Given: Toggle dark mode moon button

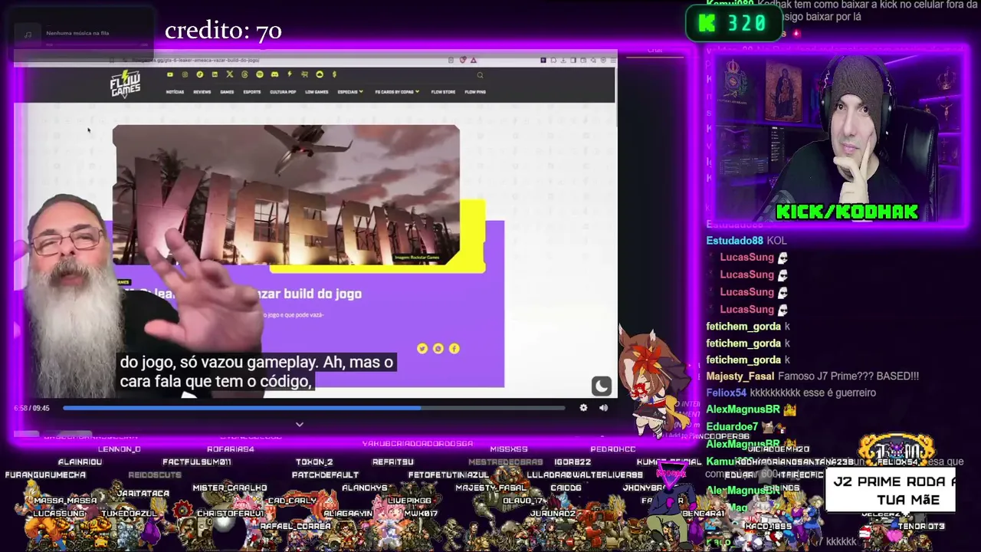Looking at the screenshot, I should [602, 386].
